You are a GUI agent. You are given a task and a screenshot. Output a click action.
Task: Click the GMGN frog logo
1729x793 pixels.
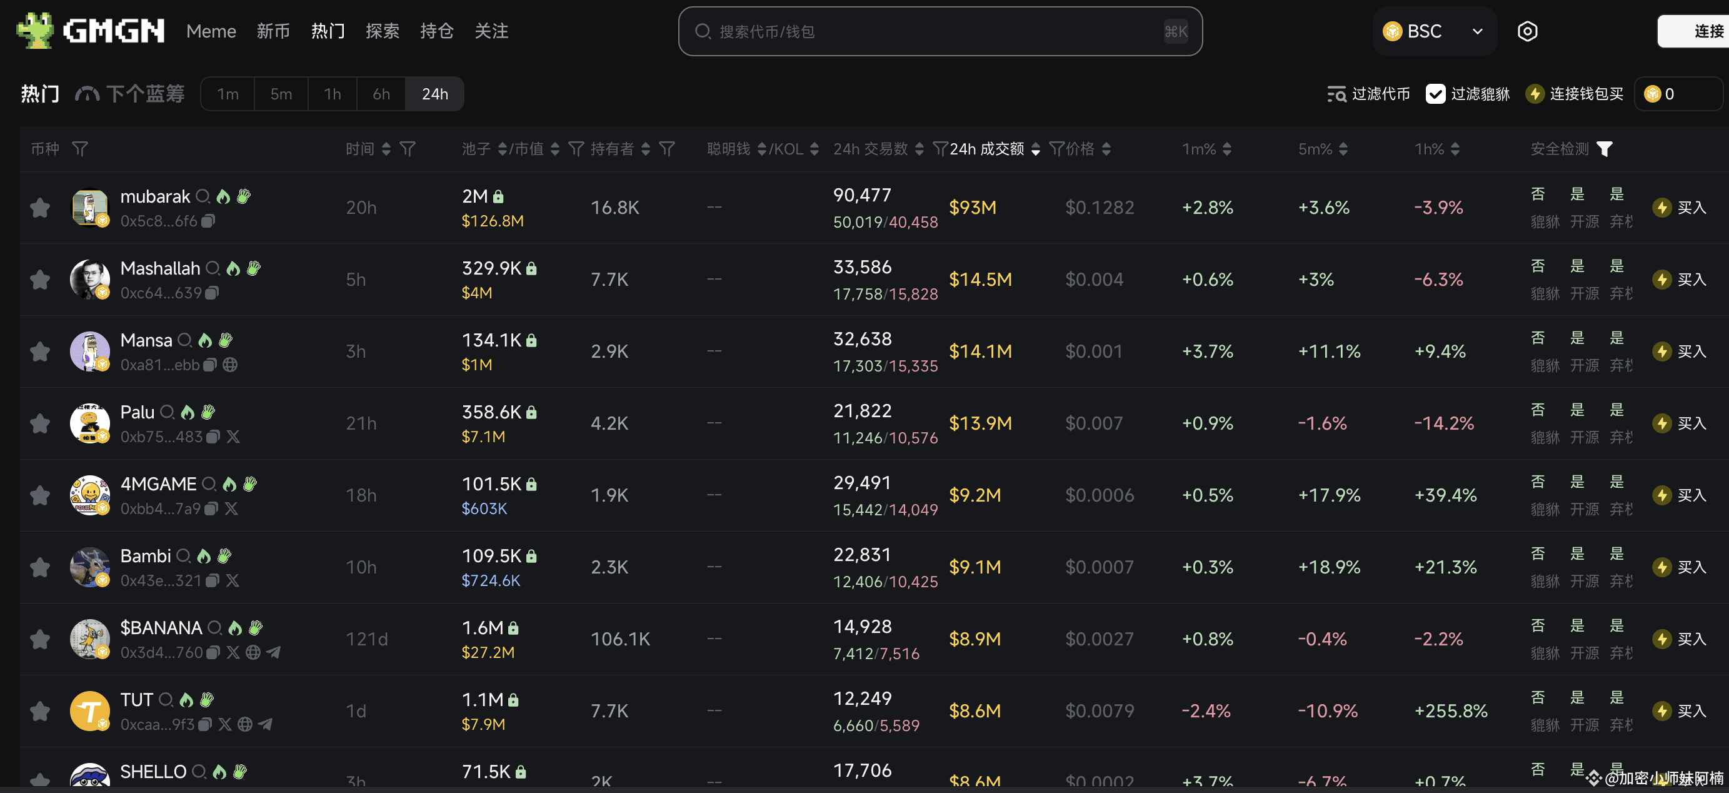(35, 31)
